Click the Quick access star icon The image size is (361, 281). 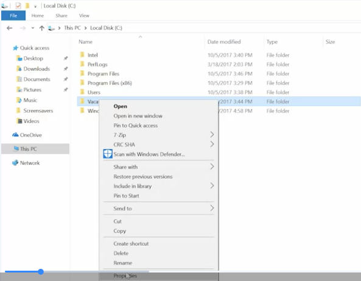15,48
